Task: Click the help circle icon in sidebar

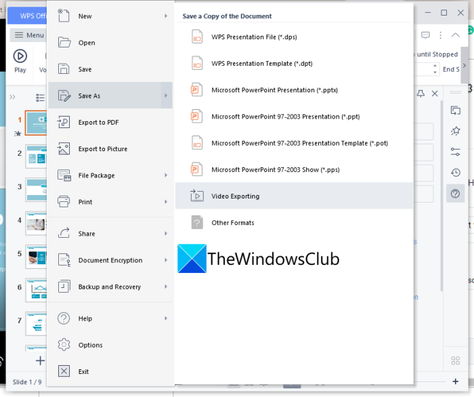Action: pyautogui.click(x=455, y=193)
